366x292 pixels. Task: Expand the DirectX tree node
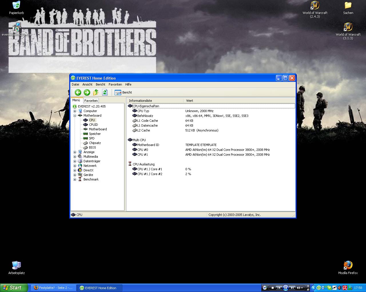75,170
